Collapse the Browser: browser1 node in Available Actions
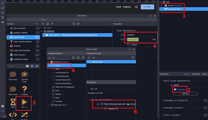208x120 pixels. point(48,62)
